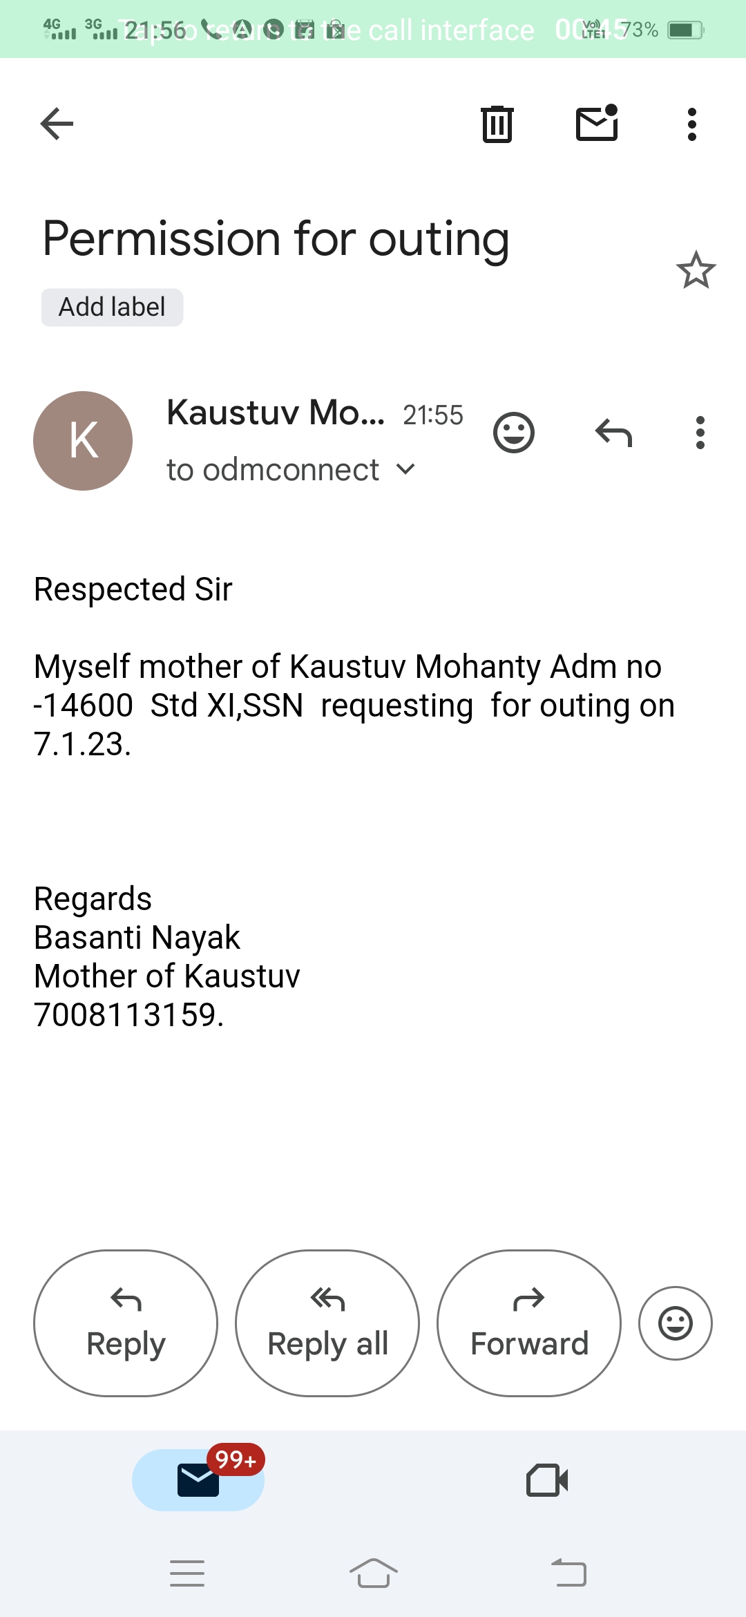
Task: Tap the sender avatar K
Action: click(x=83, y=441)
